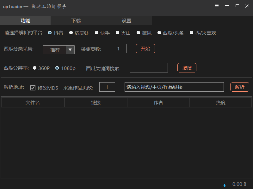Switch to the 下载 tab
The image size is (253, 189).
coord(76,20)
